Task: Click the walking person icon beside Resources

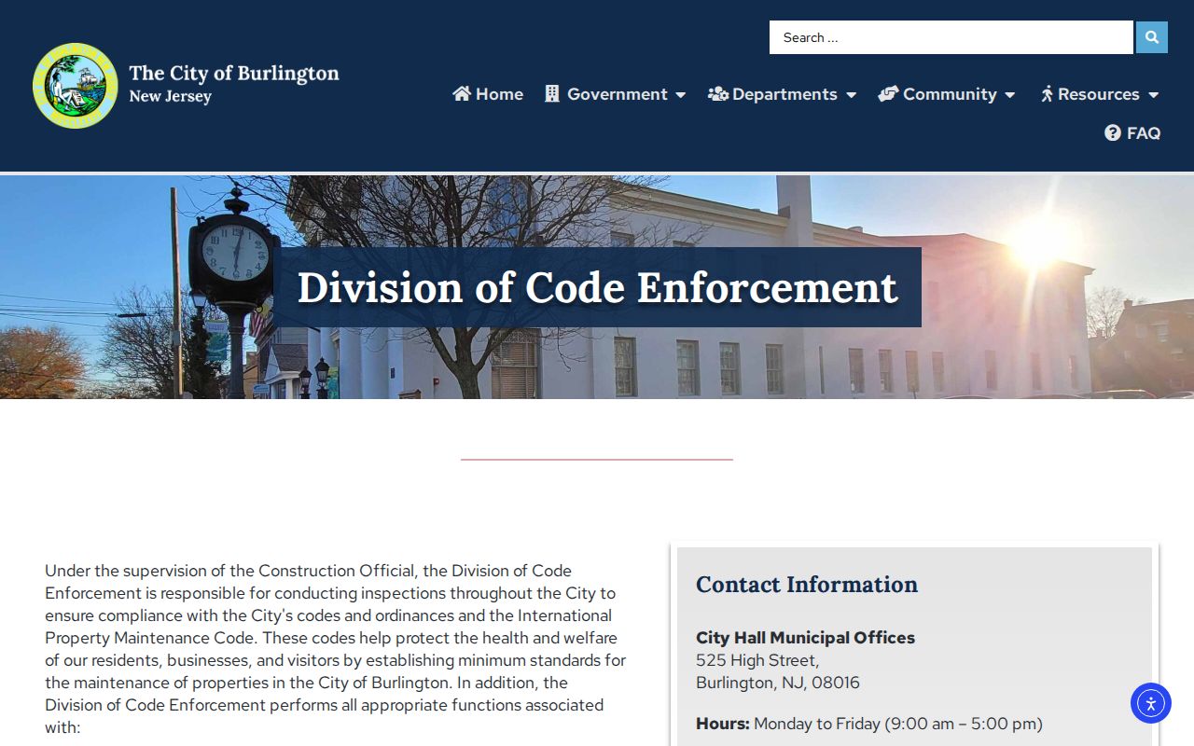Action: (1048, 94)
